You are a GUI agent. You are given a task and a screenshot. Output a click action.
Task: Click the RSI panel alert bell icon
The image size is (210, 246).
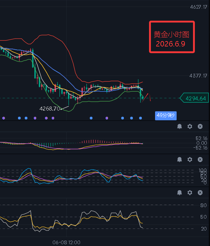pos(179,192)
